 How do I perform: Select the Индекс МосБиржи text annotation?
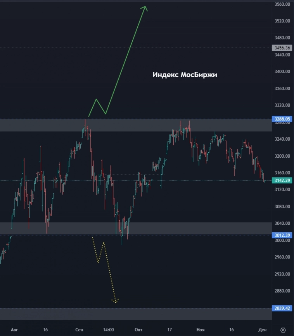tap(185, 75)
